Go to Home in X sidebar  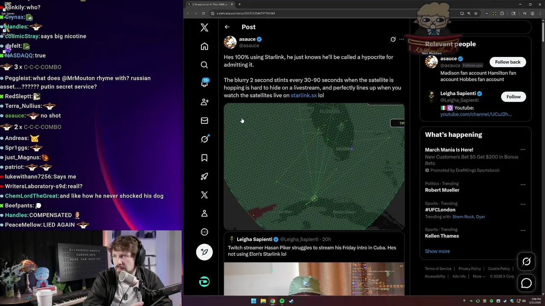(204, 46)
